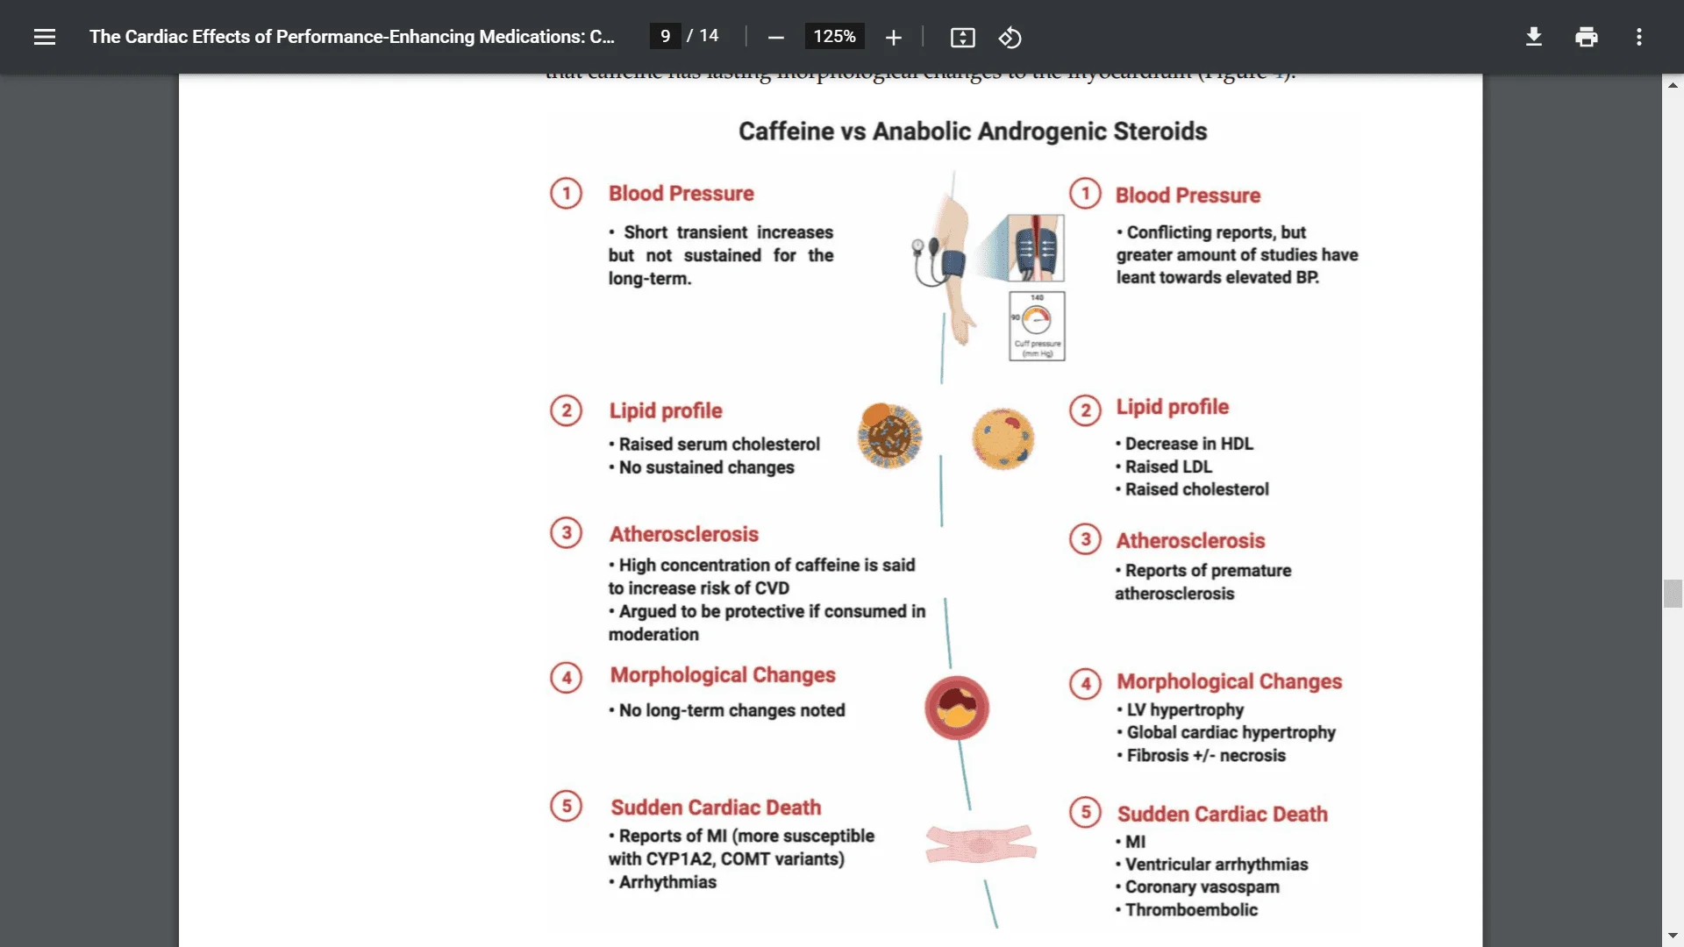The image size is (1684, 947).
Task: Click right column 'Blood Pressure' heading
Action: (1188, 196)
